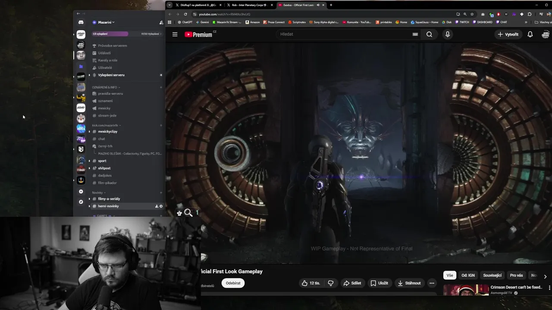Click the Uložit save button
Screen dimensions: 552x310
point(379,283)
